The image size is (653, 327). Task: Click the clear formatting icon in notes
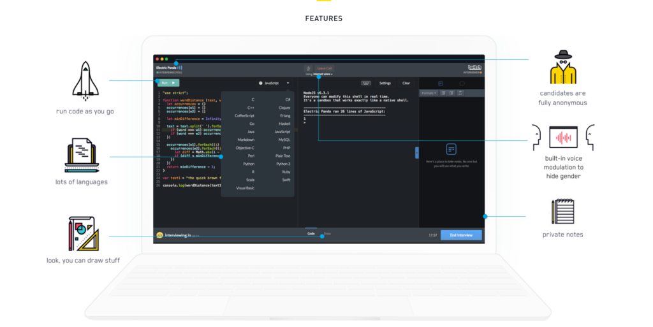click(460, 93)
